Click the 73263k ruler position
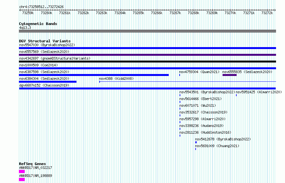This screenshot has width=285, height=183. coord(102,13)
